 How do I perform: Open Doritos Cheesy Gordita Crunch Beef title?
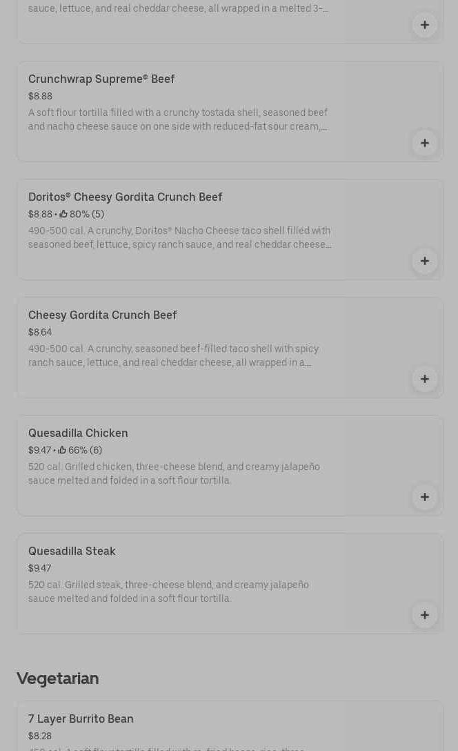coord(126,197)
